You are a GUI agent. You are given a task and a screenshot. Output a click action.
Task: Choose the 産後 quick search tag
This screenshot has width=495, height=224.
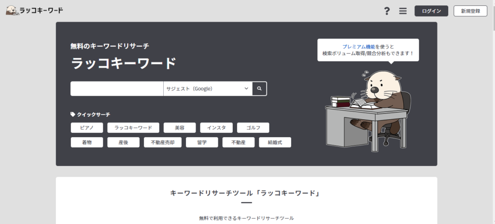tap(123, 142)
